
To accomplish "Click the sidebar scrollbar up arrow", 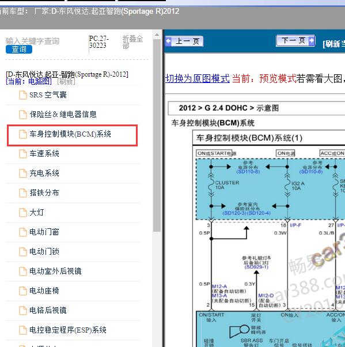I will [157, 35].
